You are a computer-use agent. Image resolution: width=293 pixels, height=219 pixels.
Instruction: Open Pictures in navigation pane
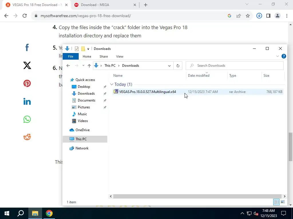84,107
